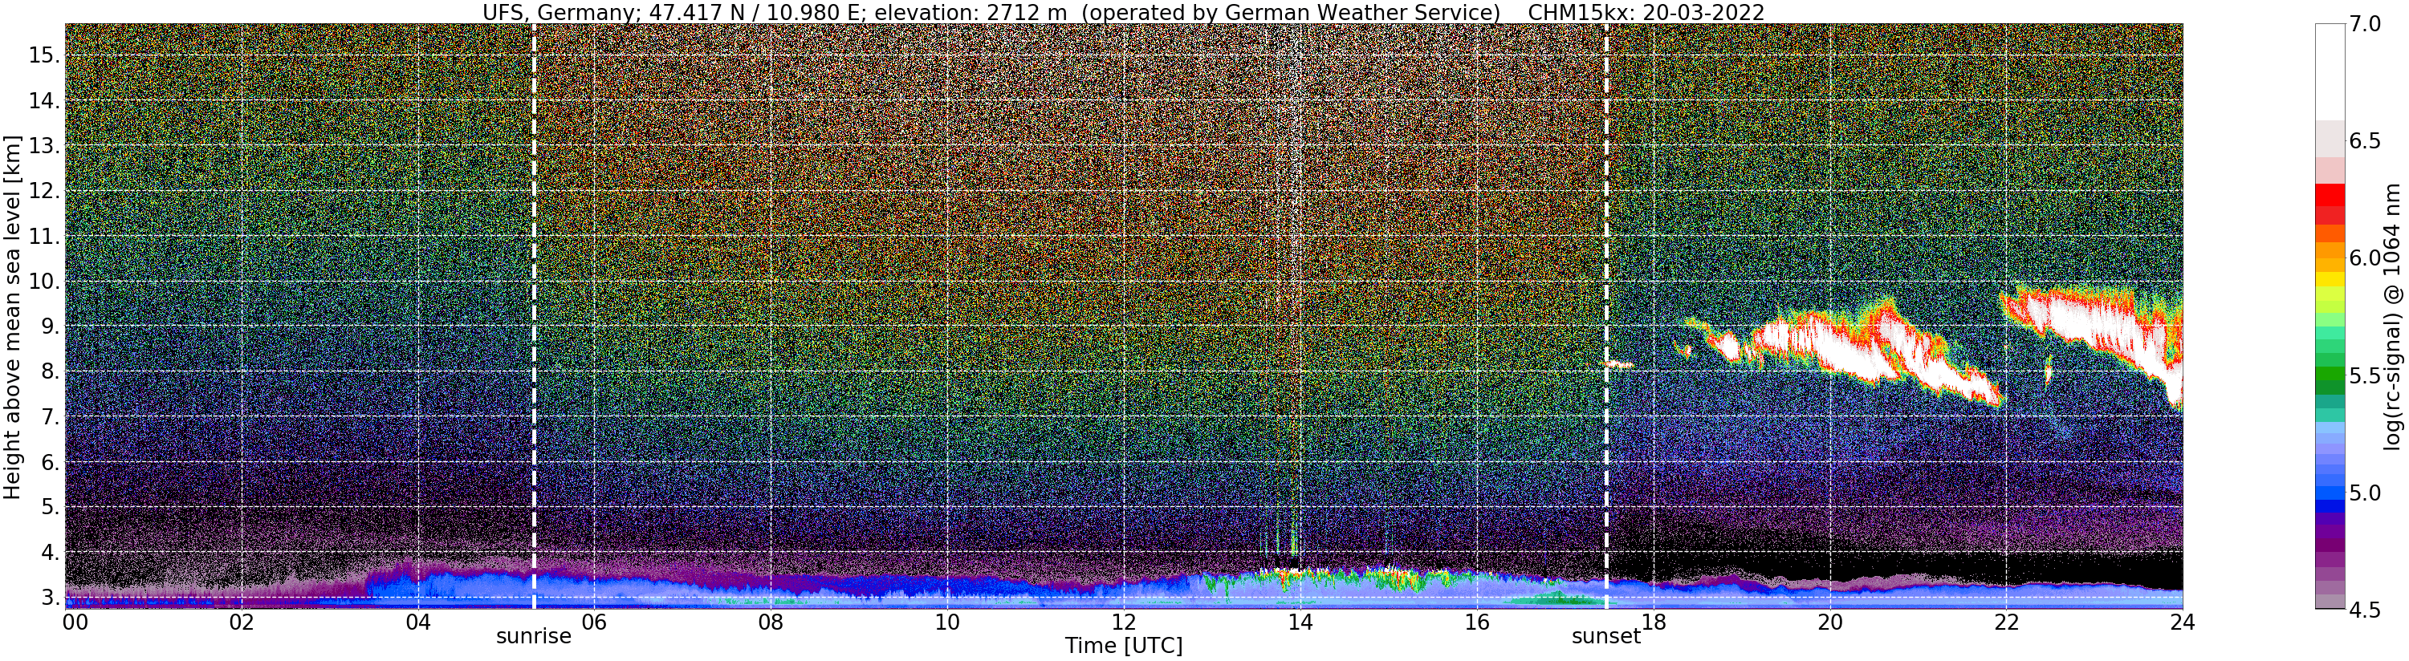2409x661 pixels.
Task: Click the time tick '14' on the time axis
Action: point(1300,622)
